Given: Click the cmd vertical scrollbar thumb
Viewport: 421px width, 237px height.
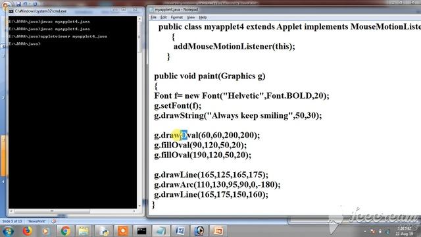Looking at the screenshot, I should point(139,37).
